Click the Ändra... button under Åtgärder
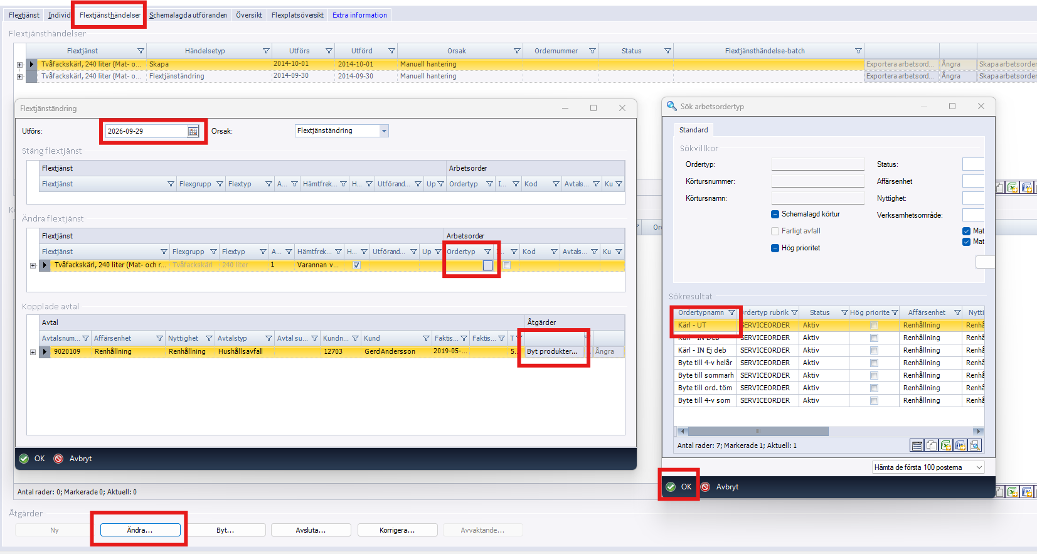 (140, 530)
